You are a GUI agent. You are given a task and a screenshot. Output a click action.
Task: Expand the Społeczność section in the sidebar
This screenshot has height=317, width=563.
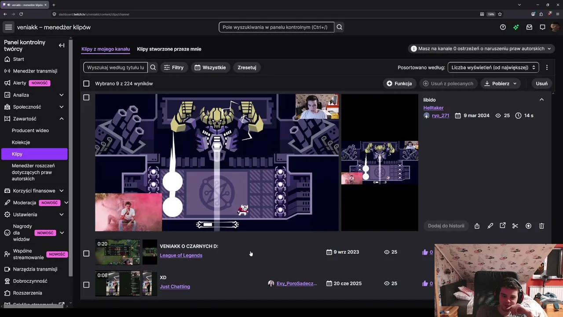pos(62,107)
